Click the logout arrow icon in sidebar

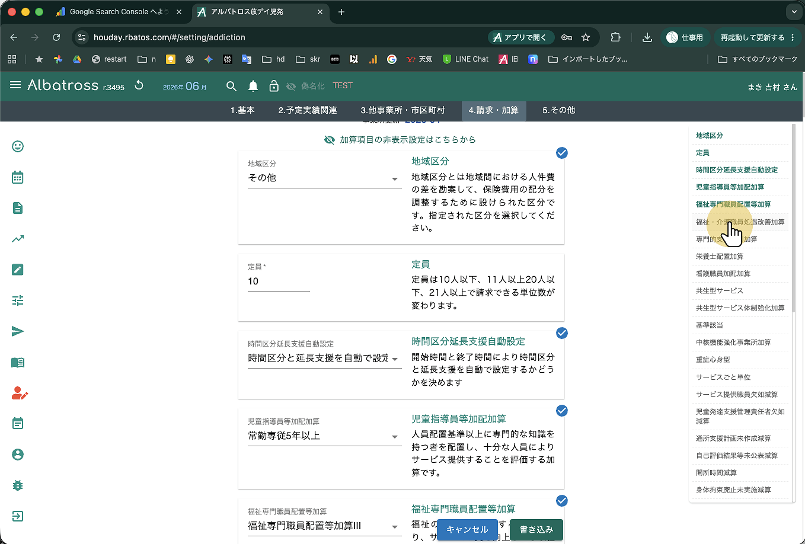(x=18, y=516)
